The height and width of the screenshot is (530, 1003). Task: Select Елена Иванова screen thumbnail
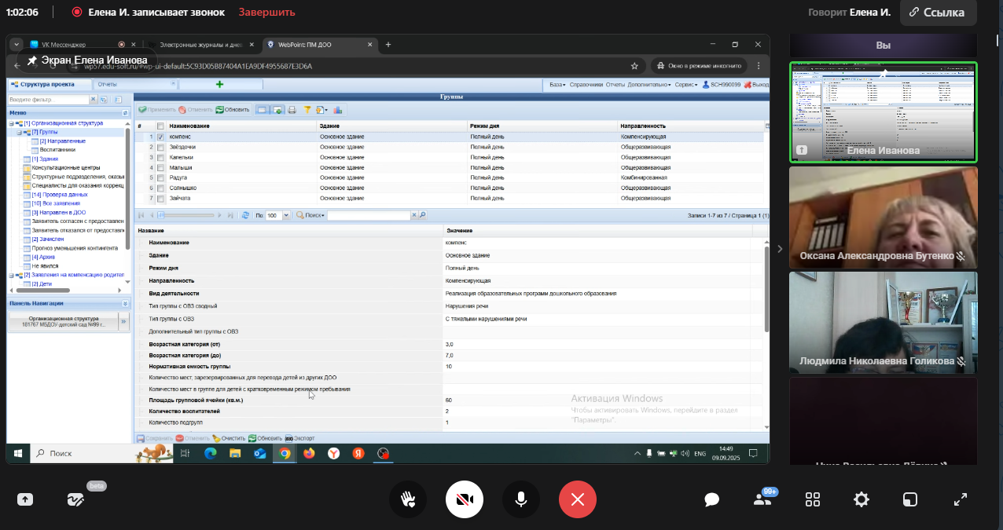pos(883,112)
